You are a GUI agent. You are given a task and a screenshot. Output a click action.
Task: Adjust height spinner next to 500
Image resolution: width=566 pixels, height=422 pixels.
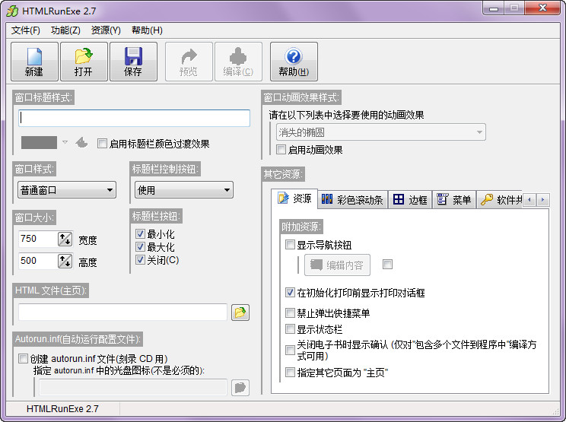(x=65, y=261)
